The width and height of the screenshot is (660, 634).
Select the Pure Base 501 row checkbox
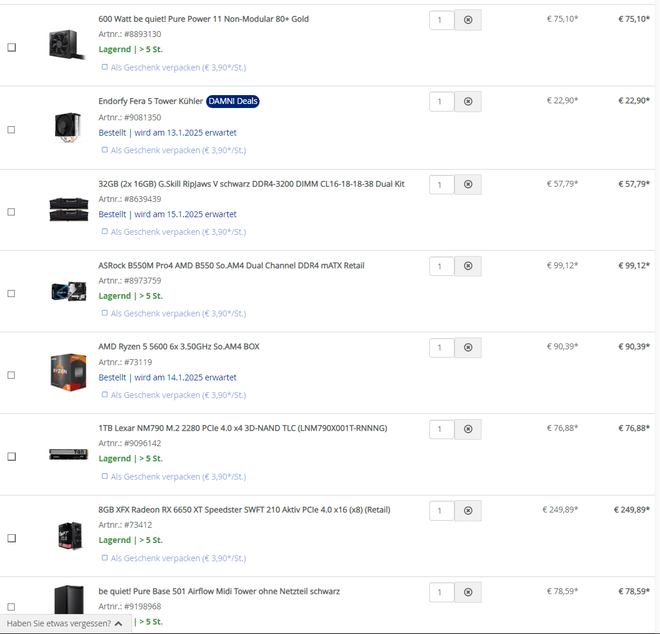click(11, 607)
